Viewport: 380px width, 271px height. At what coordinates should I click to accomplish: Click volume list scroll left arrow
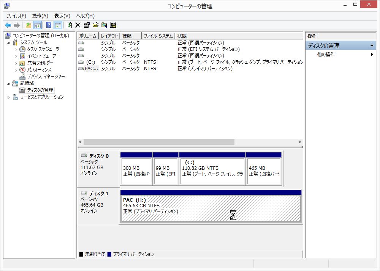pyautogui.click(x=81, y=142)
